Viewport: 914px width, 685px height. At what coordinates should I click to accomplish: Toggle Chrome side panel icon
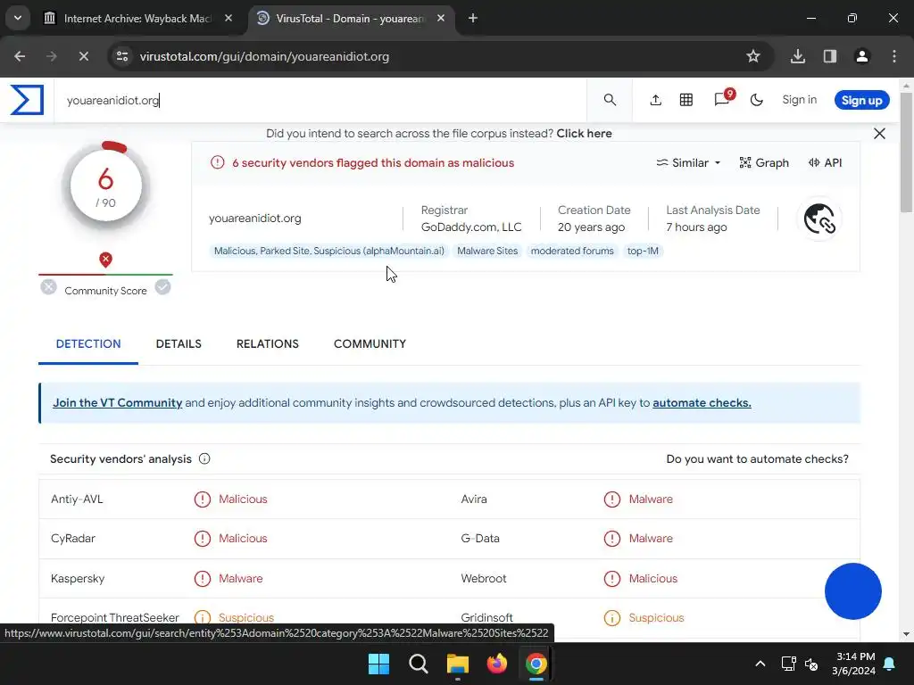(829, 56)
